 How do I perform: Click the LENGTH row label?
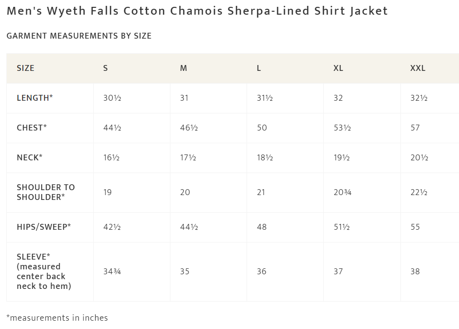(x=35, y=98)
